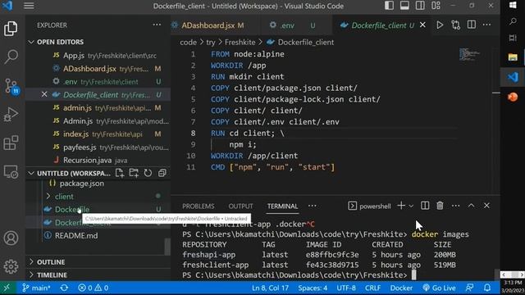
Task: Change indentation via Spaces: 4
Action: pos(313,288)
